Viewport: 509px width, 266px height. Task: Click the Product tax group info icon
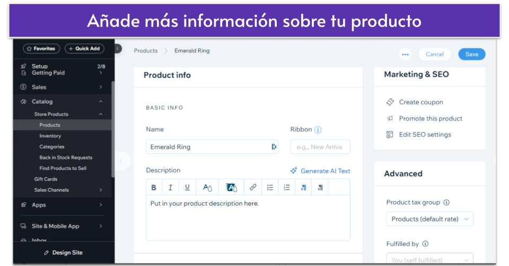tap(446, 202)
